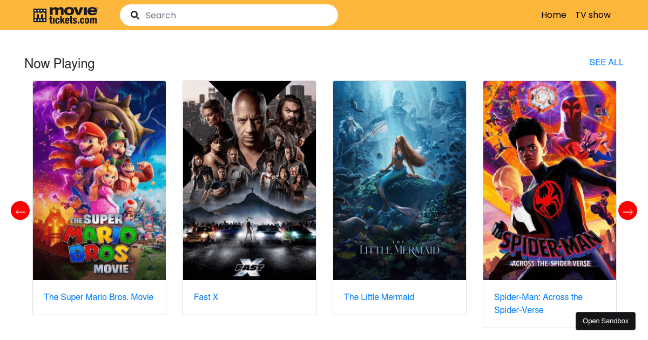Click the magnifying glass search icon
This screenshot has height=340, width=648.
coord(135,15)
